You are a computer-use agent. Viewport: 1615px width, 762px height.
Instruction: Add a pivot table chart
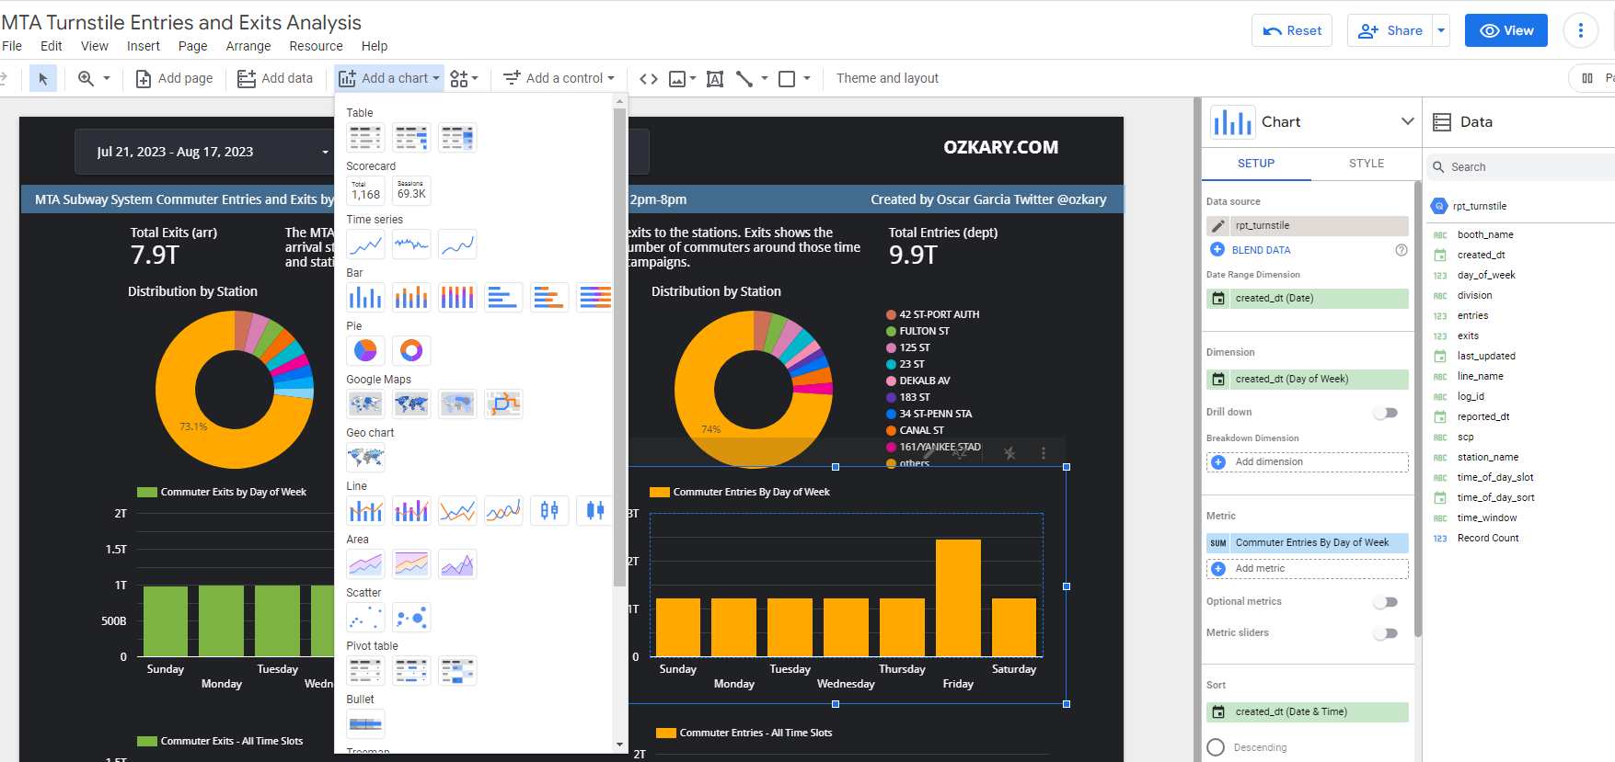tap(365, 671)
